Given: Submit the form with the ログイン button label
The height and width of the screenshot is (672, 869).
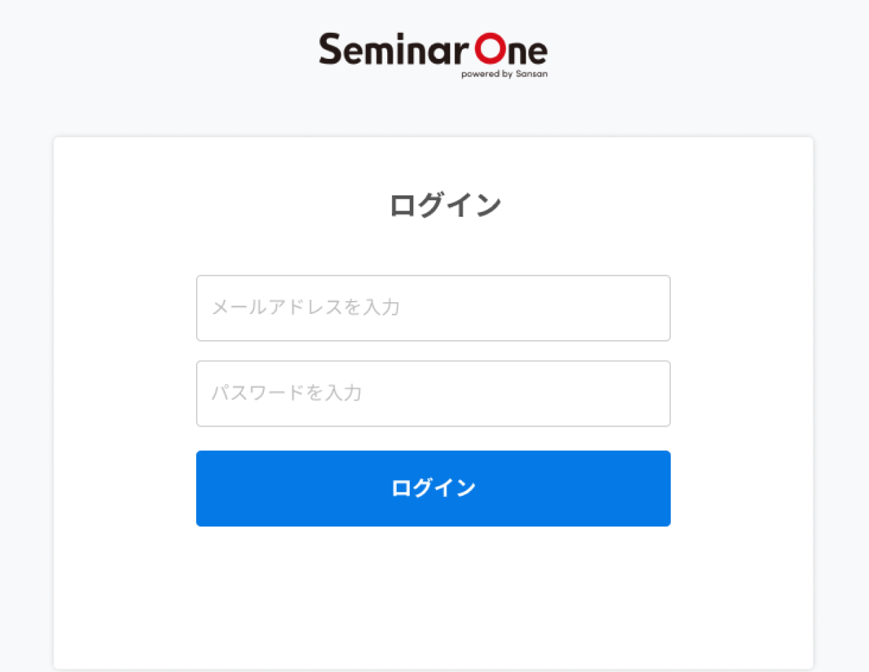Looking at the screenshot, I should click(433, 488).
